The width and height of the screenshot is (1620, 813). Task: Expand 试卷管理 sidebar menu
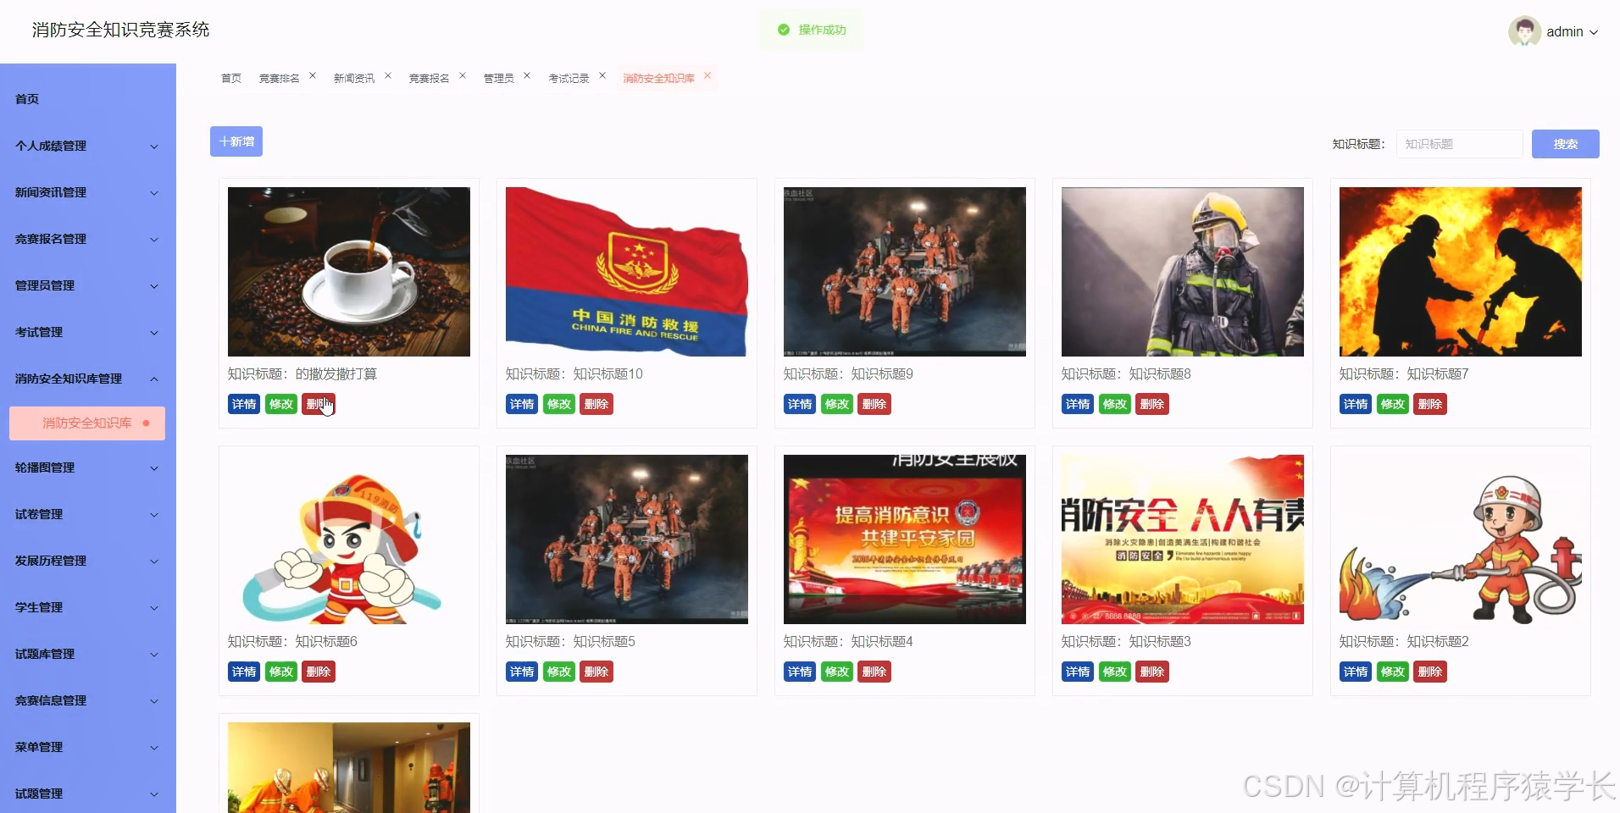tap(88, 514)
